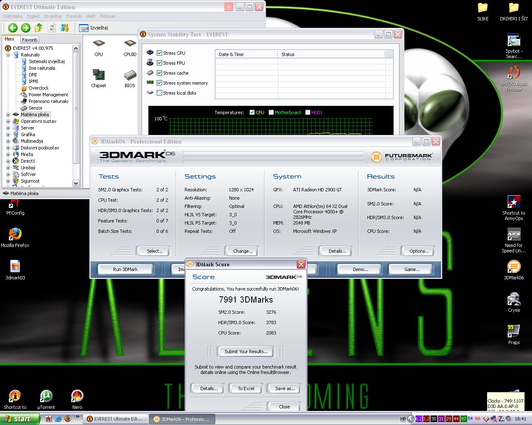
Task: Launch the 3DMark06 desktop icon
Action: [x=514, y=270]
